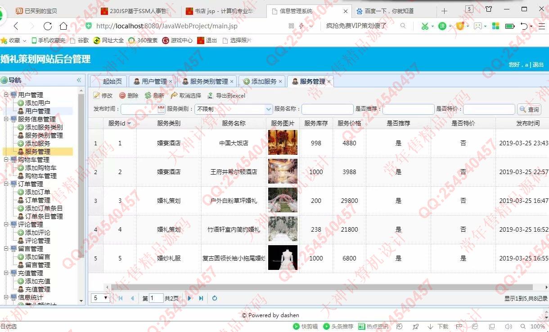Open the 服务类别 dropdown arrow

tap(269, 109)
